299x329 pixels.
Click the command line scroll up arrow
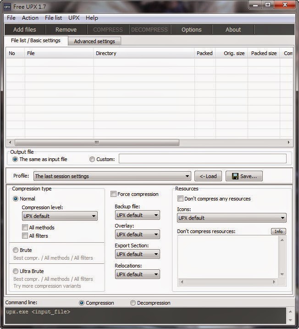coord(290,312)
